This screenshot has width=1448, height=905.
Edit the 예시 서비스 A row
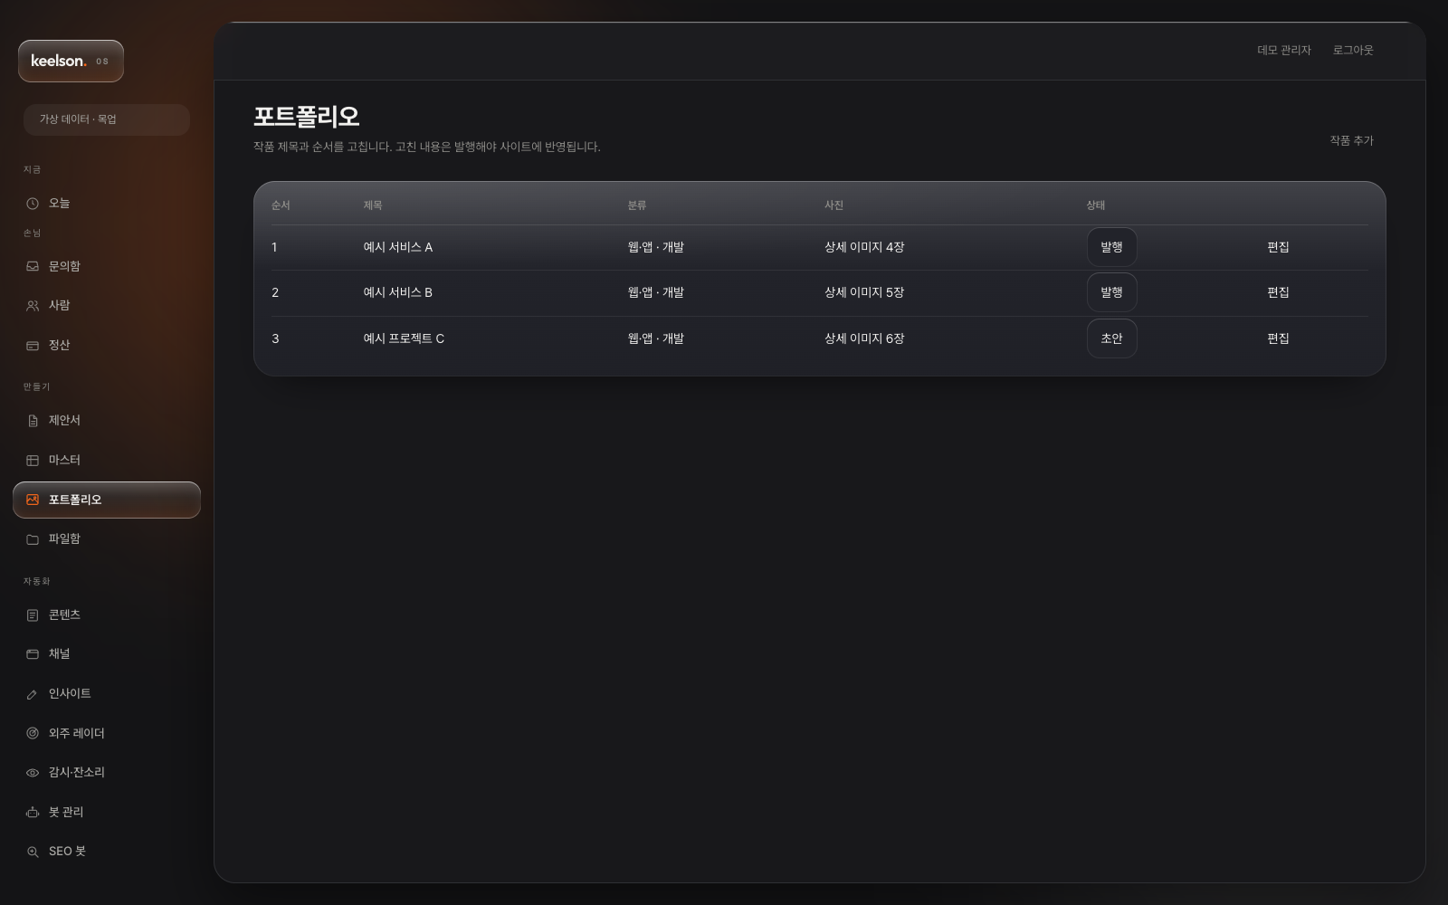click(x=1278, y=247)
